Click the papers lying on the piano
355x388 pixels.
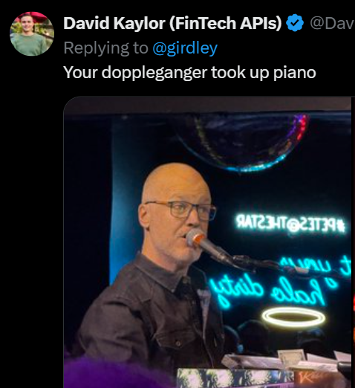284,359
